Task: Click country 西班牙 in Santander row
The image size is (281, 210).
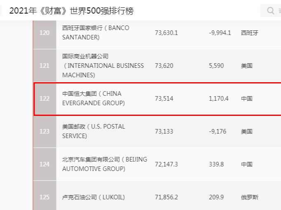Action: (250, 33)
